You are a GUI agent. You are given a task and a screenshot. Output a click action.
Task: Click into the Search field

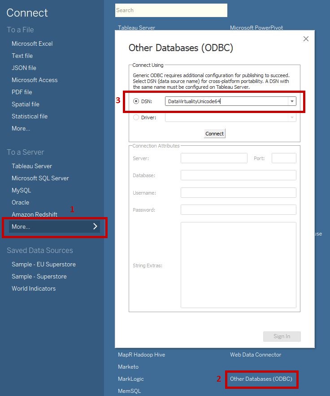click(x=171, y=10)
